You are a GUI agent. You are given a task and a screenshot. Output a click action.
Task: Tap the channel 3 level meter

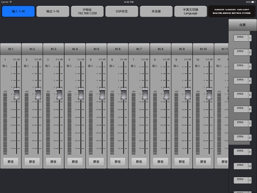click(48, 124)
